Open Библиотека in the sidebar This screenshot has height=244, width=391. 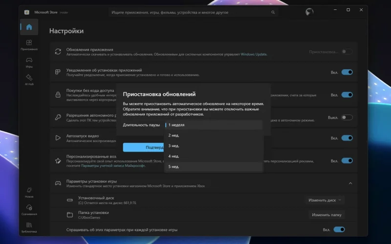click(x=29, y=227)
